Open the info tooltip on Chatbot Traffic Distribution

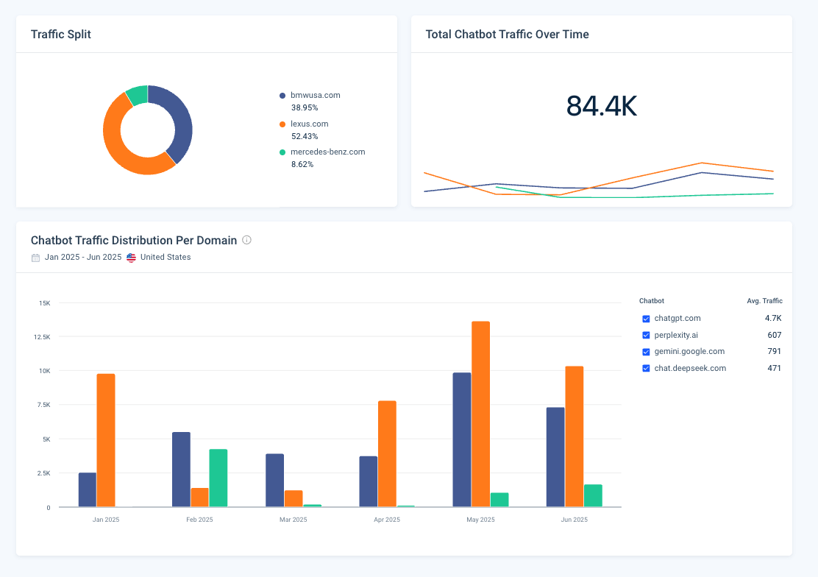click(246, 240)
